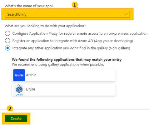Click the 'Integrate any other application' option label

(x=71, y=48)
